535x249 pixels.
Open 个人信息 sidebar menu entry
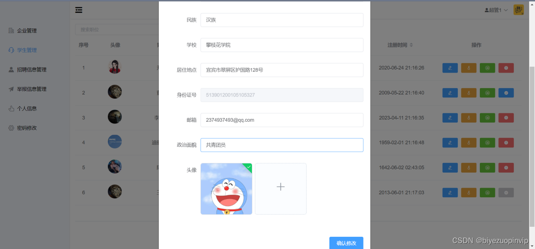[x=27, y=108]
